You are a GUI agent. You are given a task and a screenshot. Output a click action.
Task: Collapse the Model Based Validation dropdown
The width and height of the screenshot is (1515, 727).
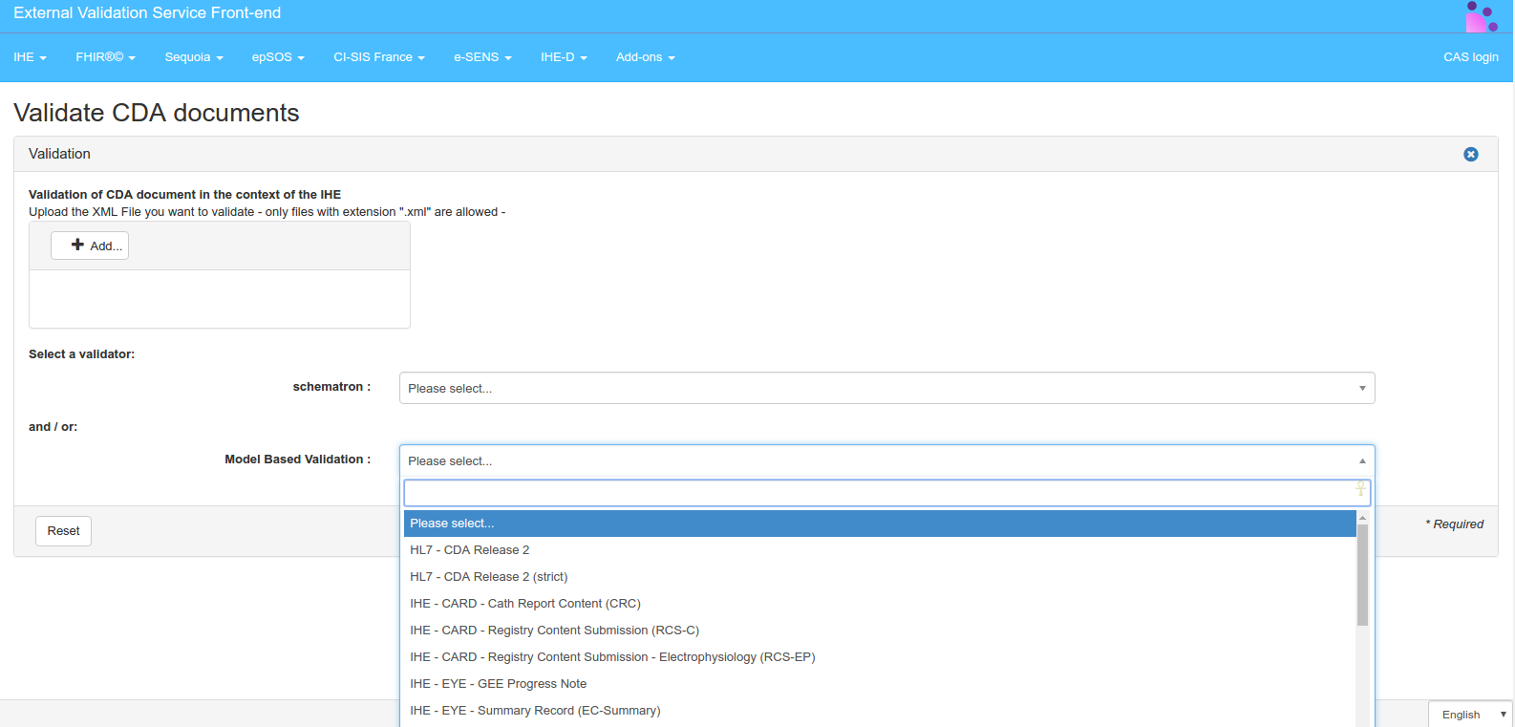[x=886, y=460]
